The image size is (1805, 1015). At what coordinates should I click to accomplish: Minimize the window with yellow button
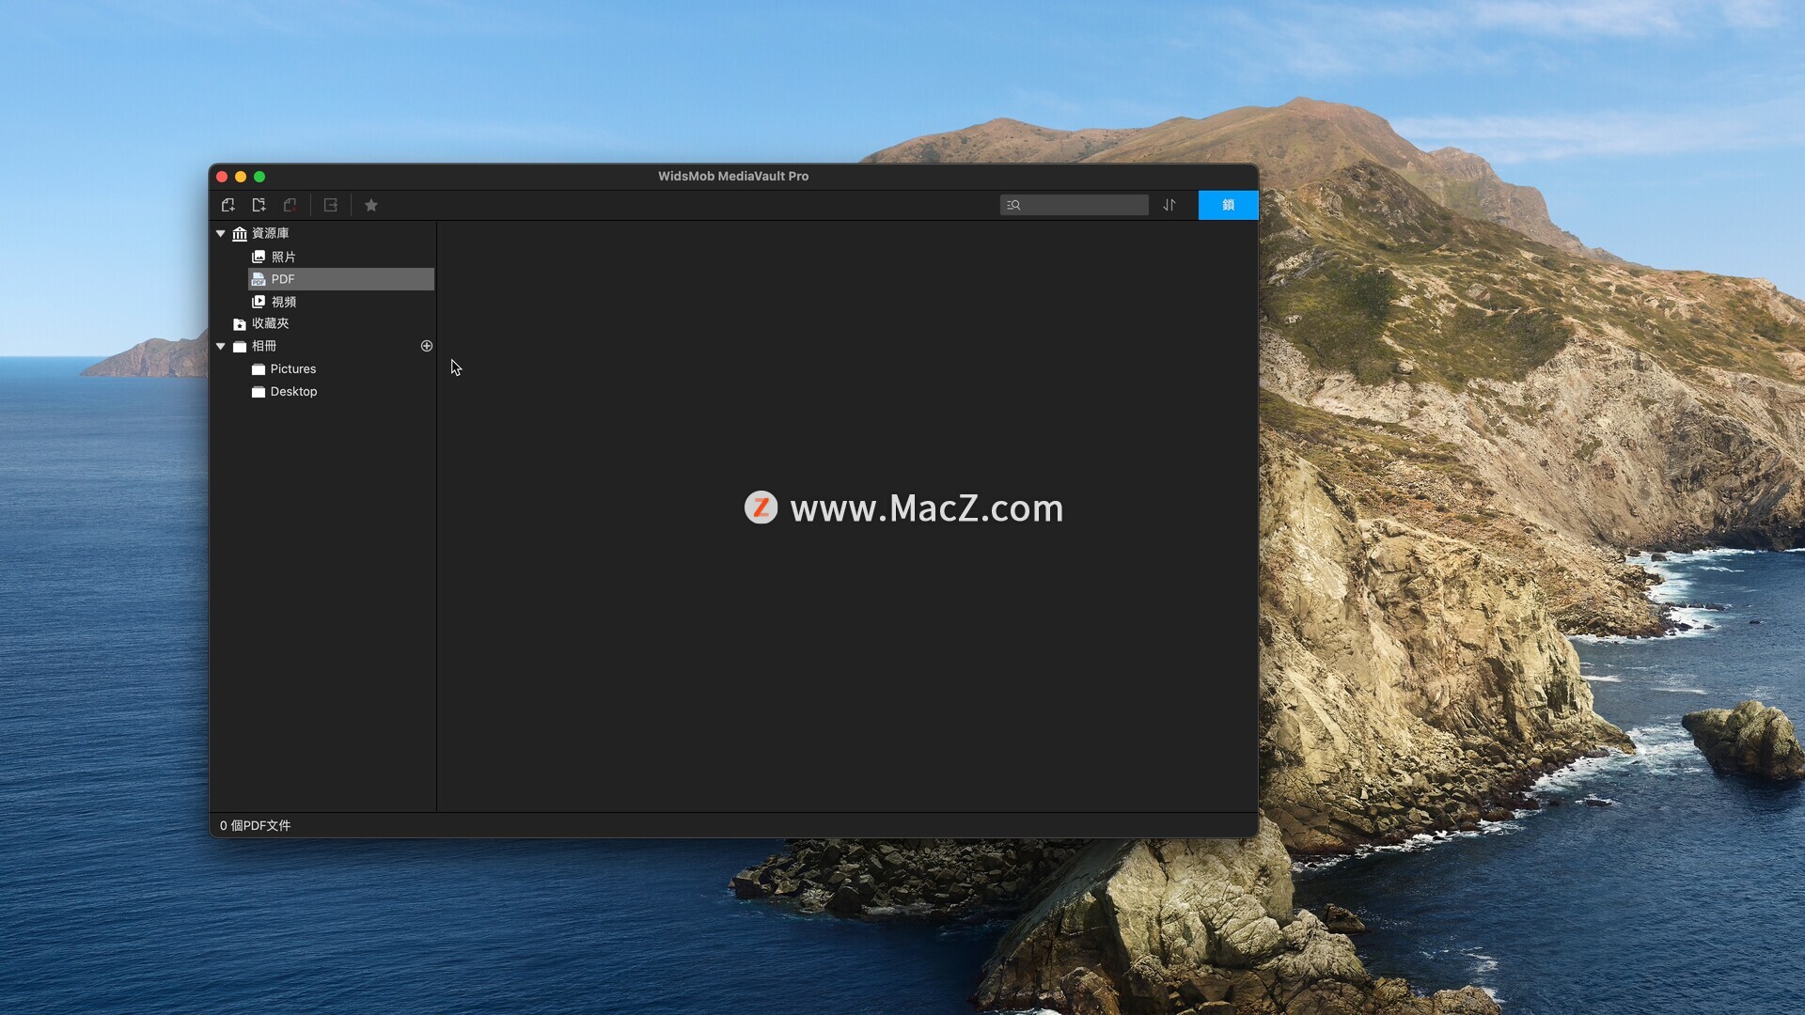[241, 177]
